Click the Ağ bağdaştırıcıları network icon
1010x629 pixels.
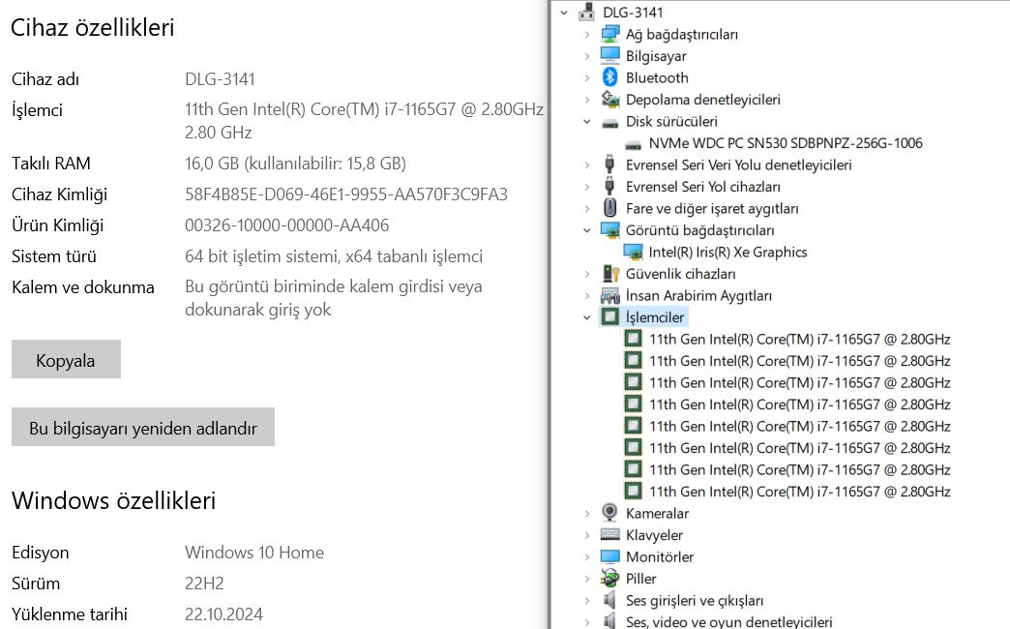click(610, 34)
